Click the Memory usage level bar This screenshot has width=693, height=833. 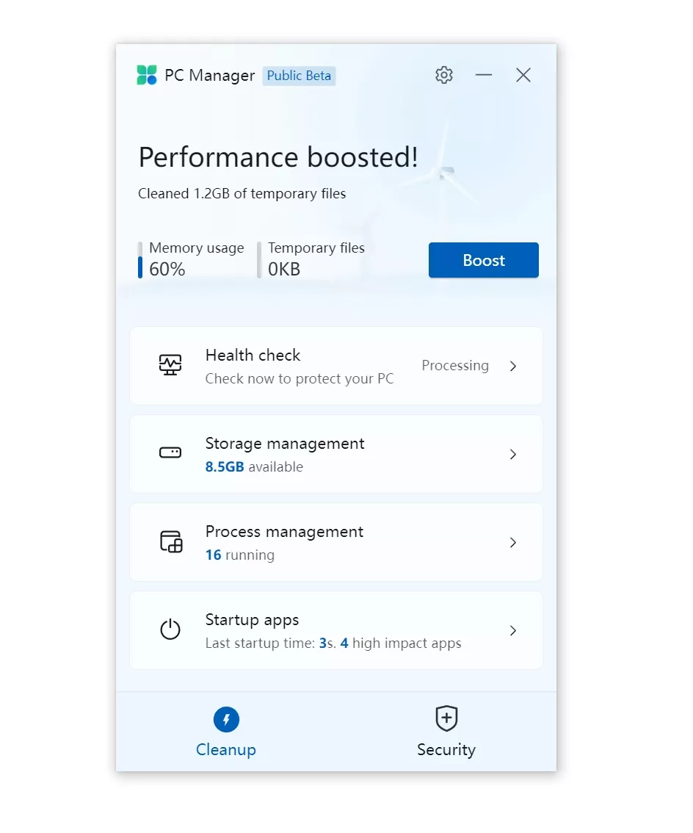(x=140, y=260)
